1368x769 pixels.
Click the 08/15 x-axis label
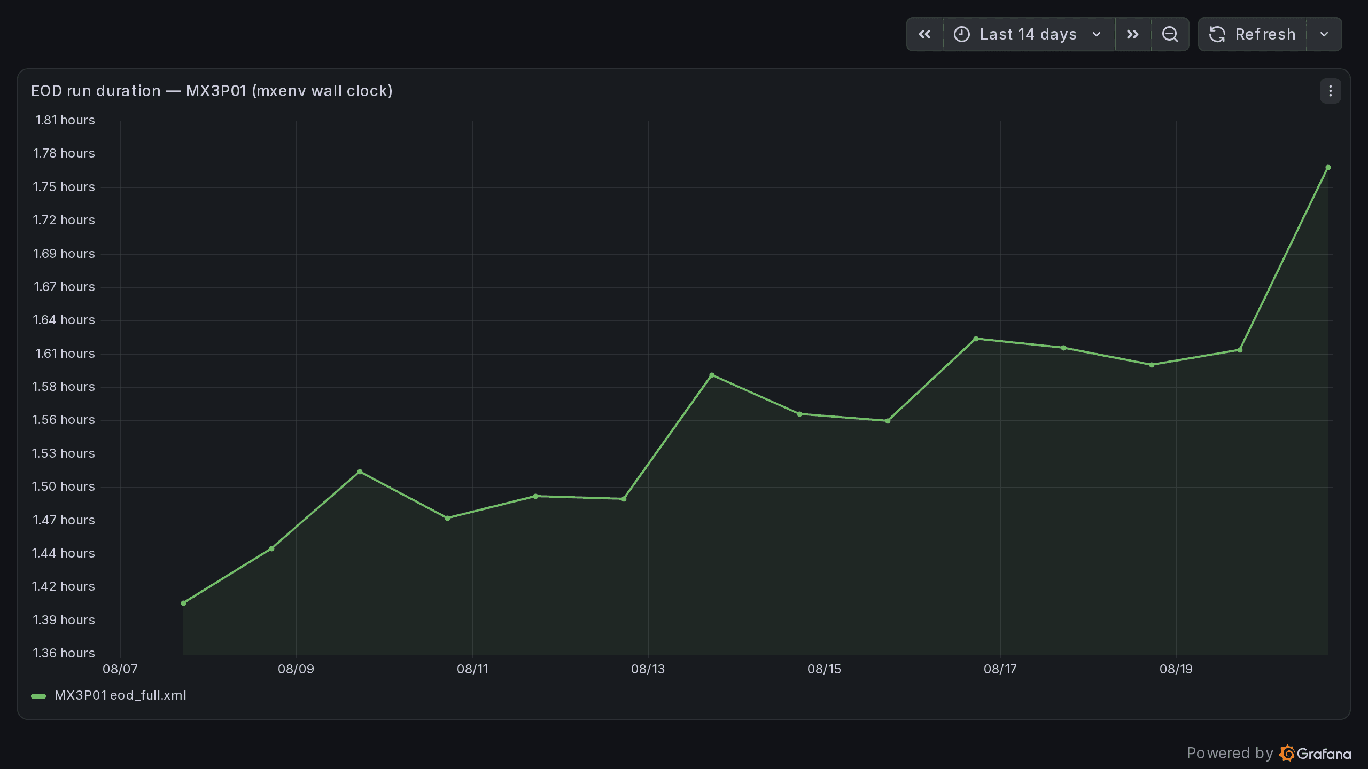(x=824, y=669)
